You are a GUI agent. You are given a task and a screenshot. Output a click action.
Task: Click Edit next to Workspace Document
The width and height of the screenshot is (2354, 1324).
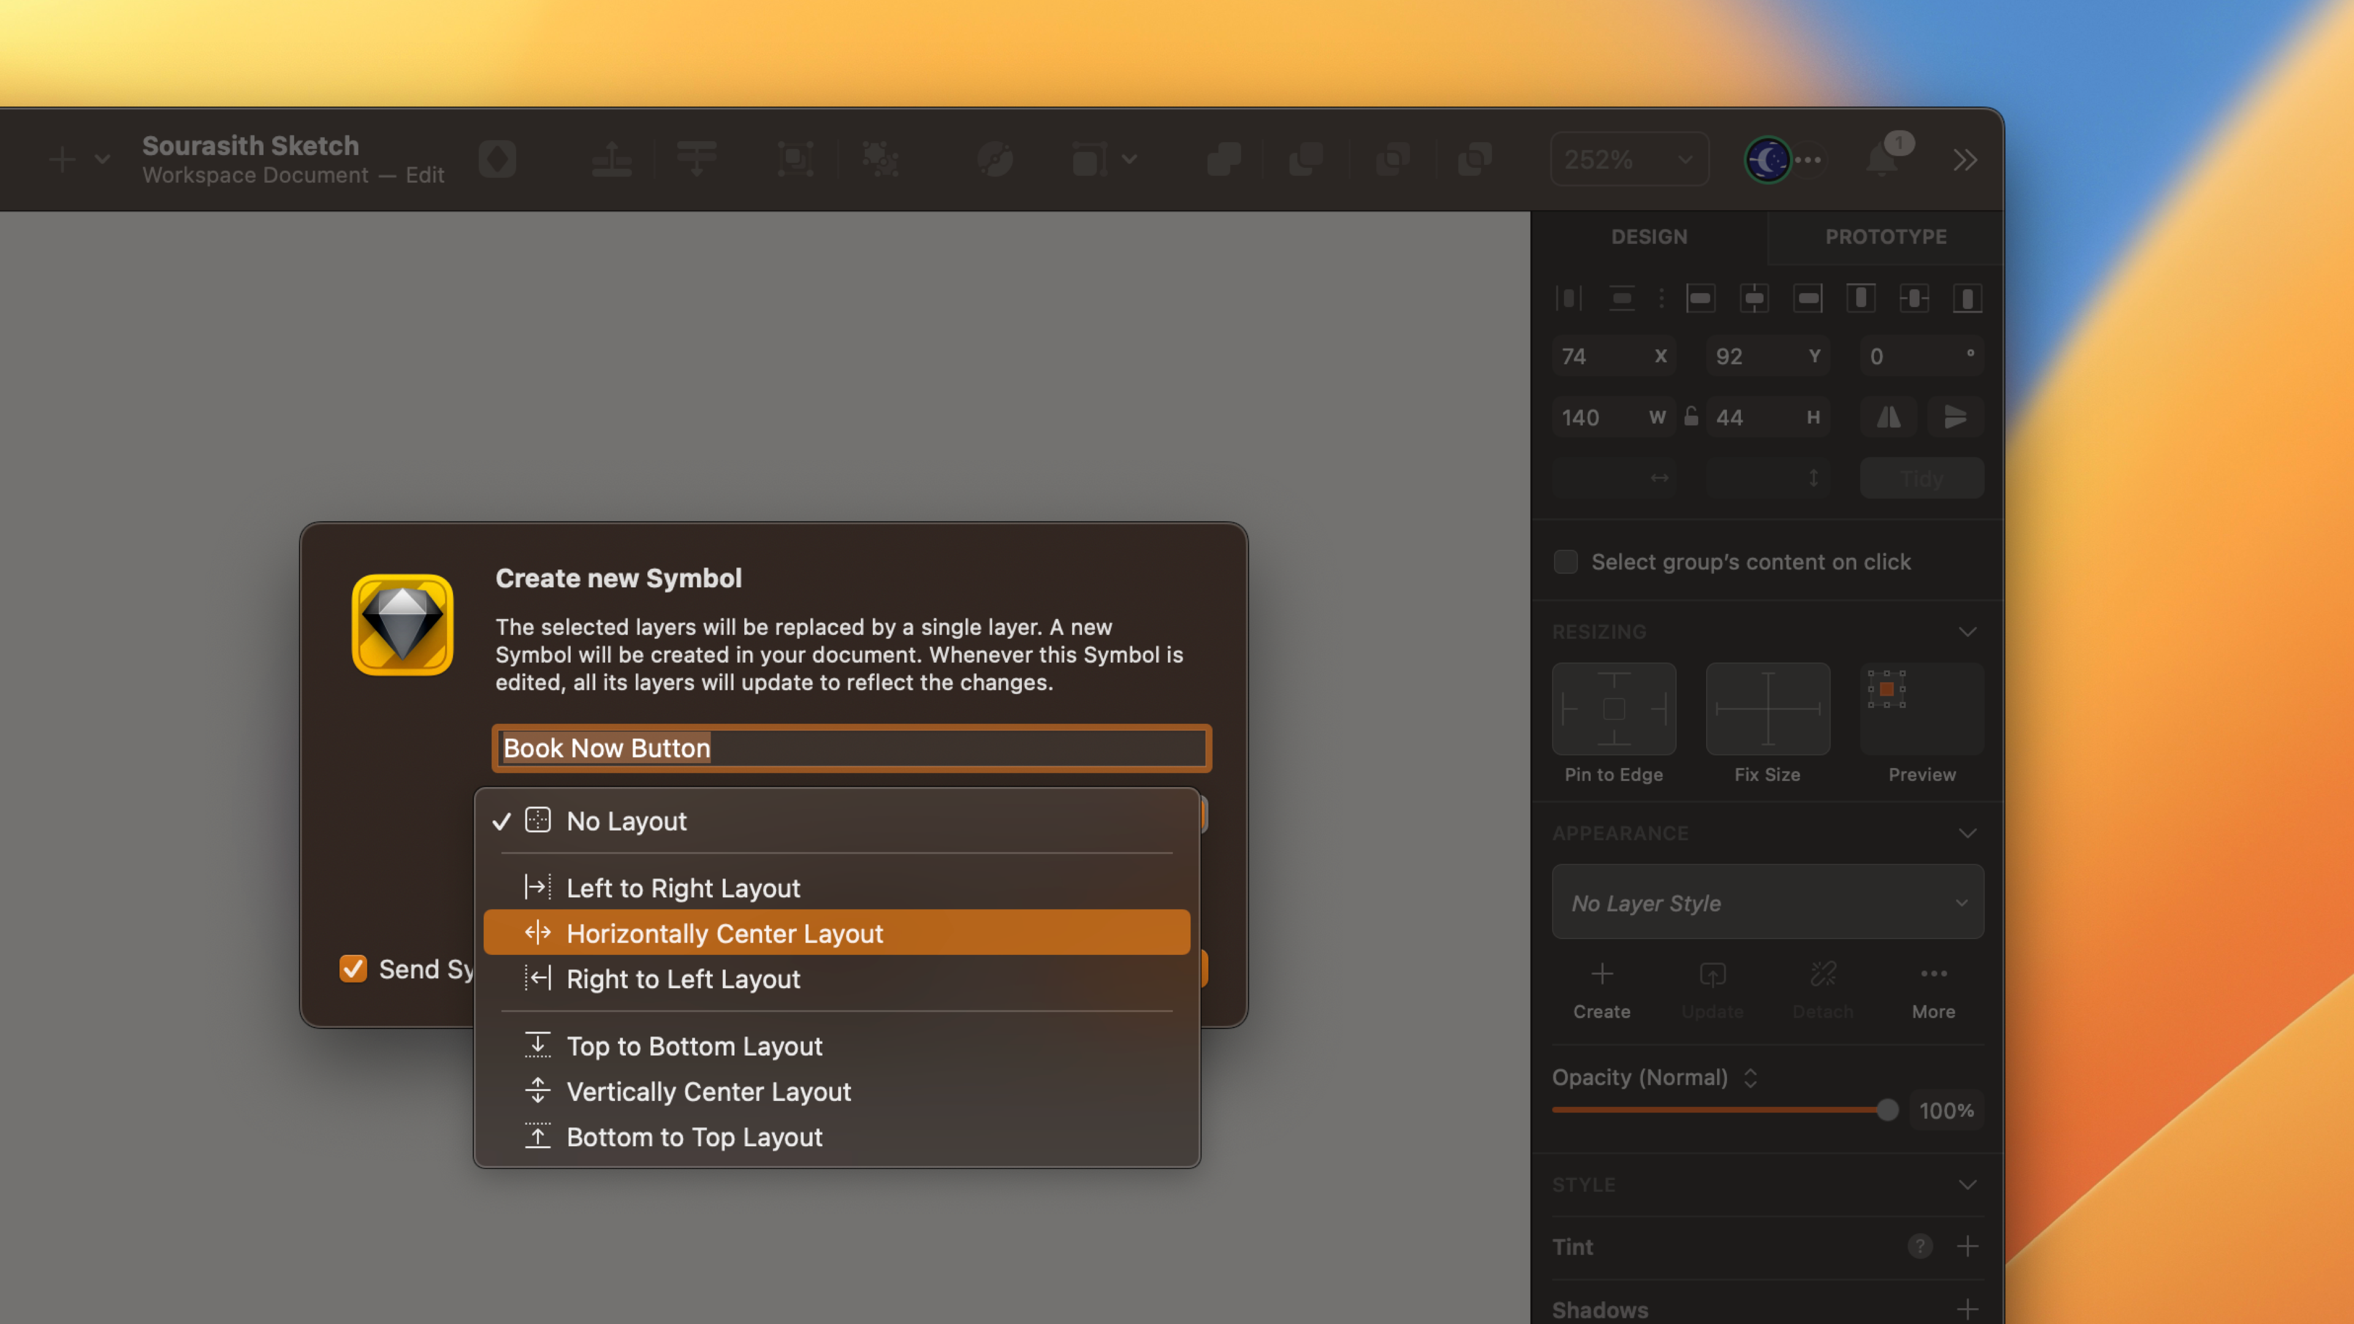[425, 175]
